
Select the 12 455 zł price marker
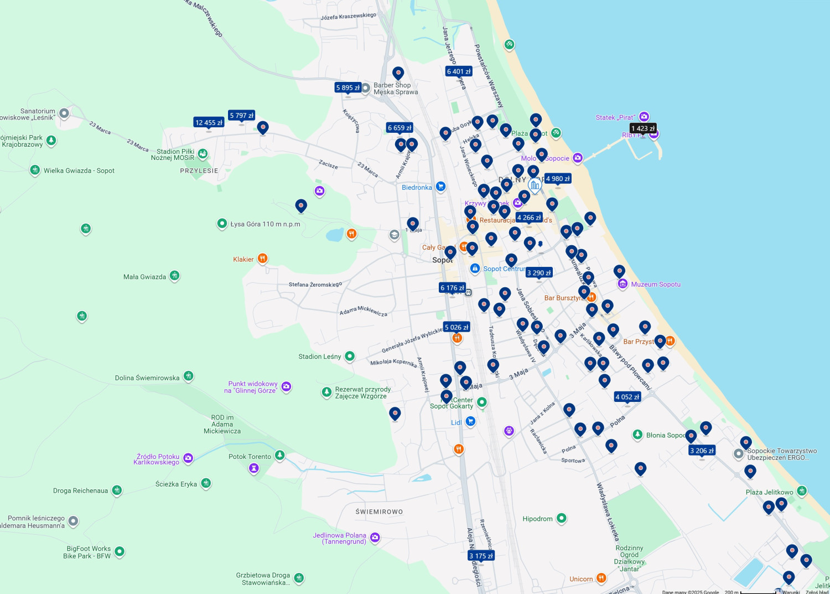[209, 123]
